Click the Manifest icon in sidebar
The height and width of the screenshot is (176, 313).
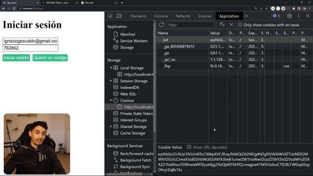pyautogui.click(x=115, y=34)
